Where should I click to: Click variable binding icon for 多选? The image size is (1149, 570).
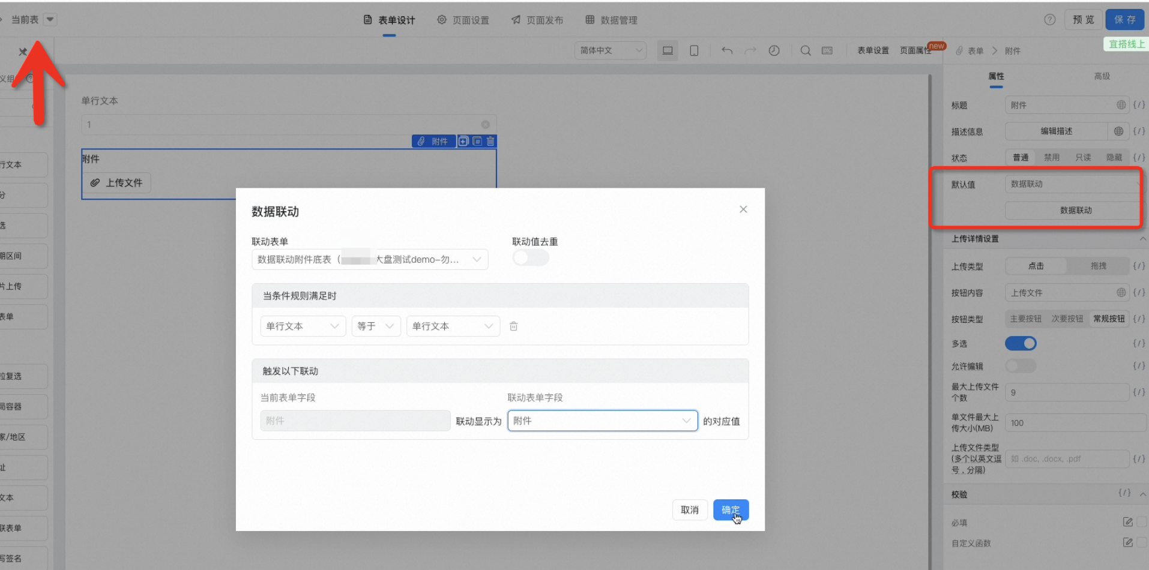tap(1139, 344)
